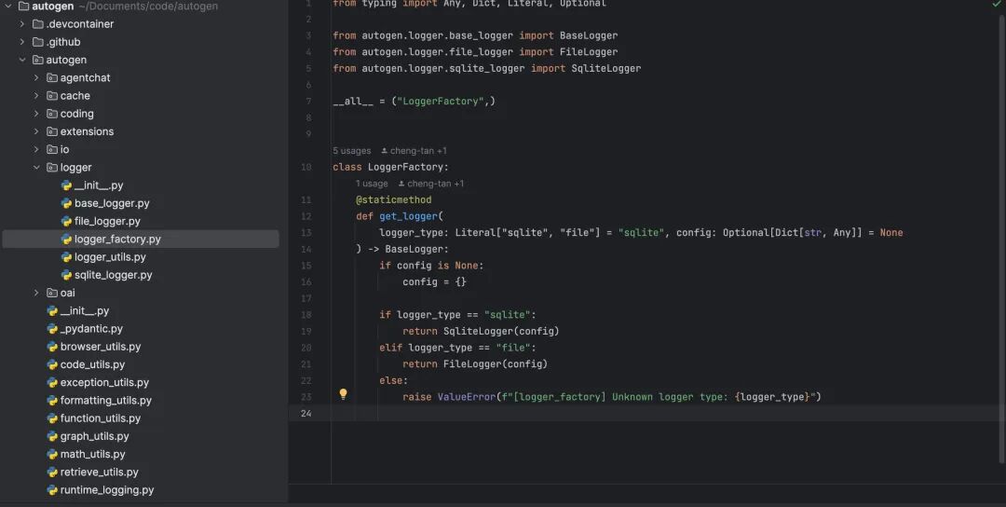Click the author icon beside cheng-tan +1
Viewport: 1006px width, 507px height.
click(x=385, y=151)
